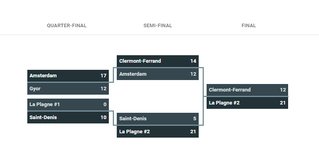Viewport: 319px width, 153px height.
Task: Select the FINAL tab header
Action: tap(249, 26)
